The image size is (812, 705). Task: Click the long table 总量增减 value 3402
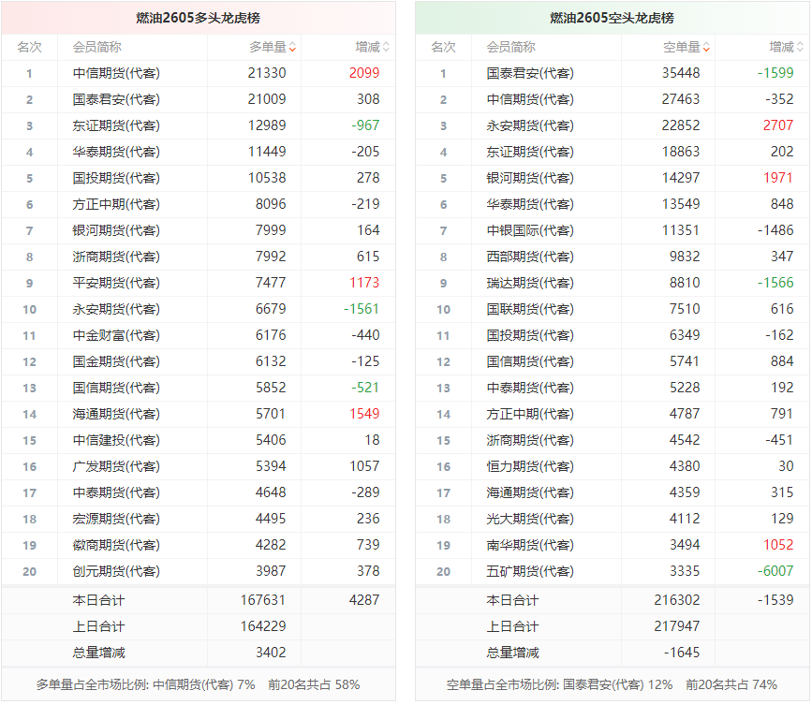coord(271,653)
